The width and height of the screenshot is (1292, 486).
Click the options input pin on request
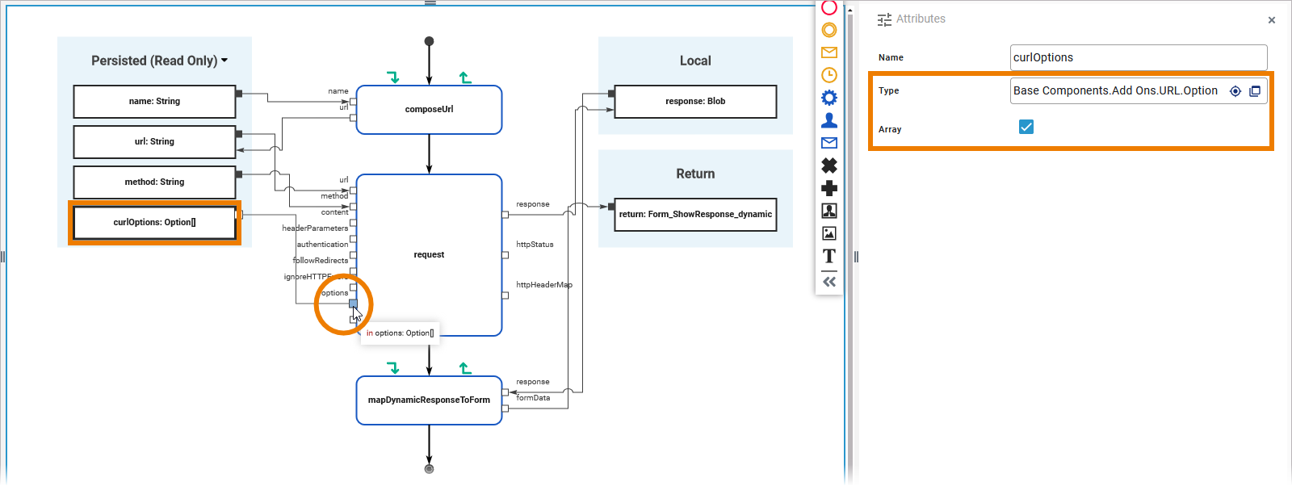[x=353, y=304]
